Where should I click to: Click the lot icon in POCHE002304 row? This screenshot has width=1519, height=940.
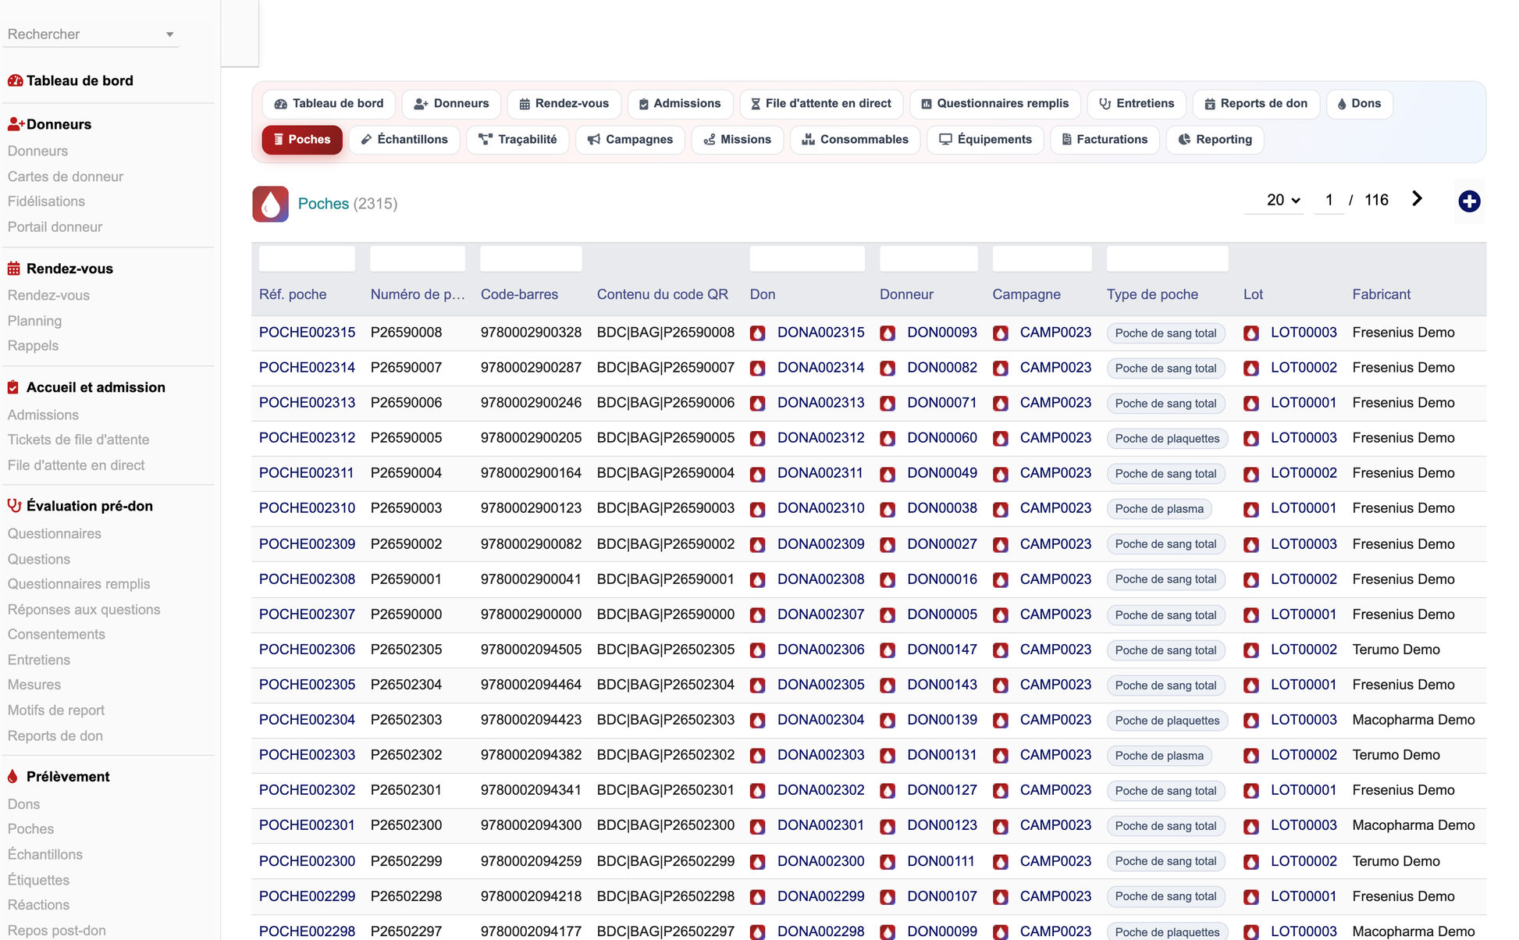pos(1251,721)
